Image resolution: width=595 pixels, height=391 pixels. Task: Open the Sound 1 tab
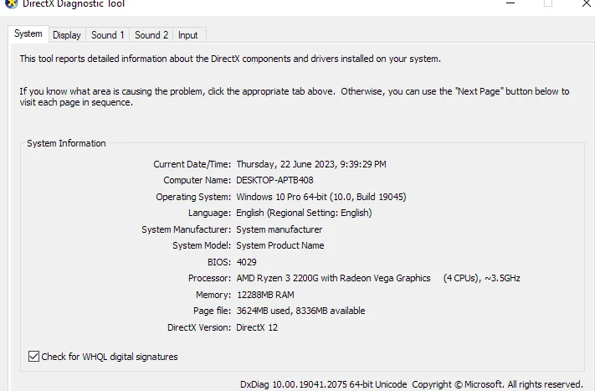pyautogui.click(x=108, y=35)
